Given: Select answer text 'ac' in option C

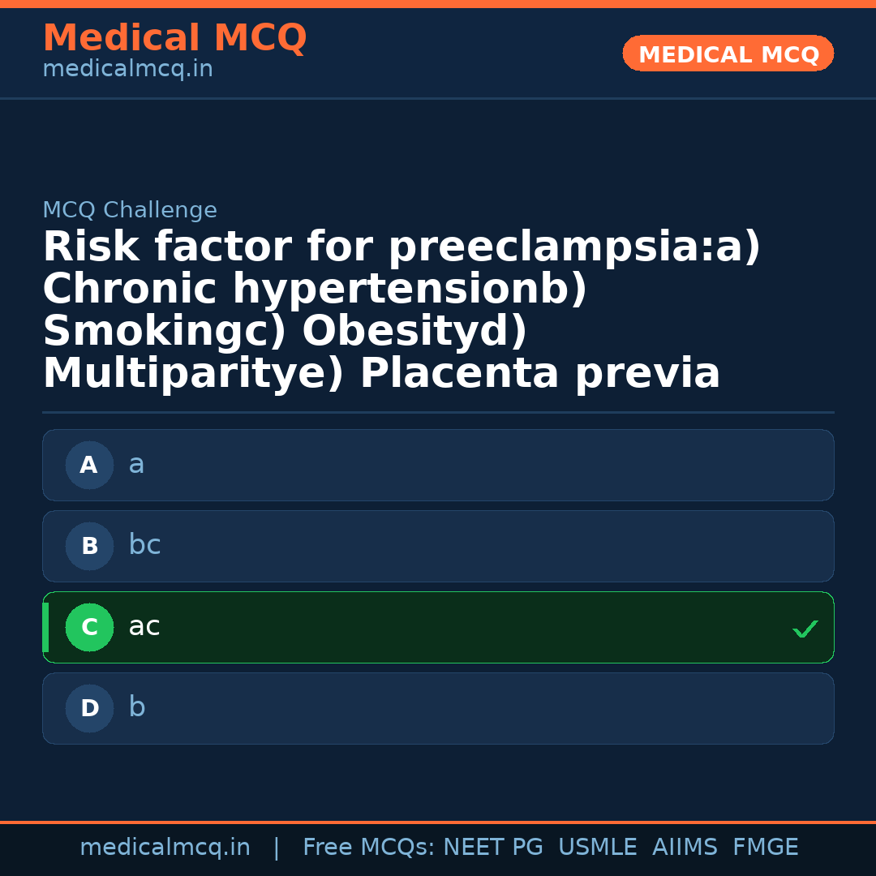Looking at the screenshot, I should 144,627.
